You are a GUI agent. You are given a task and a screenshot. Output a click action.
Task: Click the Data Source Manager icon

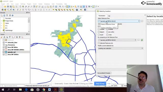(2, 10)
